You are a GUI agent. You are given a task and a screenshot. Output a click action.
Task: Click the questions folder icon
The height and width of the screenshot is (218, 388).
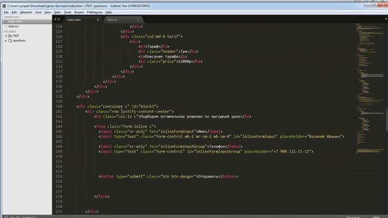(x=10, y=41)
